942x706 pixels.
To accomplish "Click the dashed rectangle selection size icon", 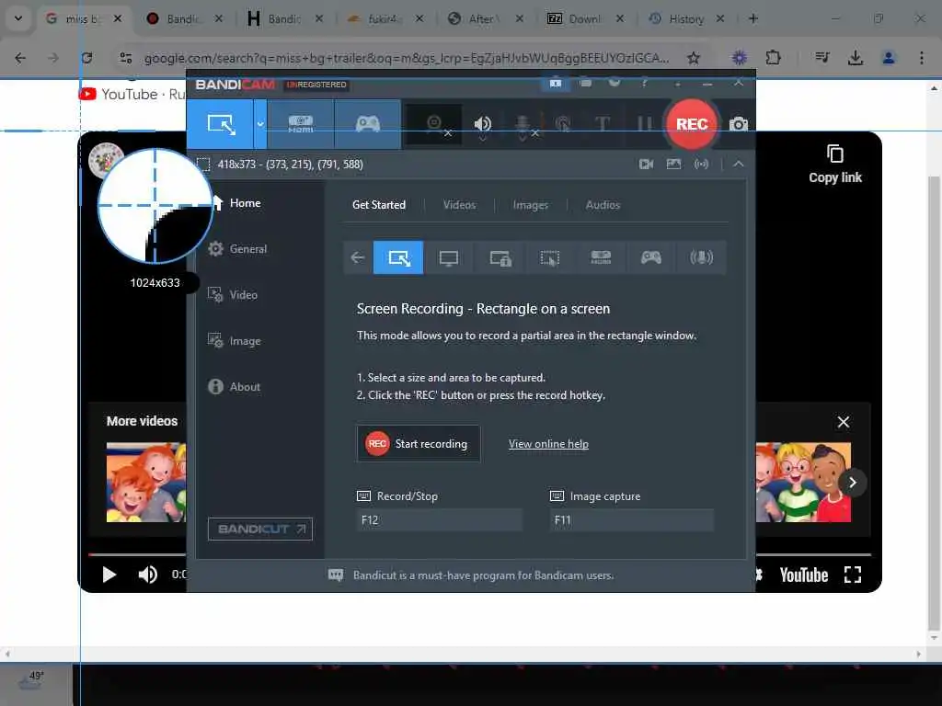I will pos(203,165).
